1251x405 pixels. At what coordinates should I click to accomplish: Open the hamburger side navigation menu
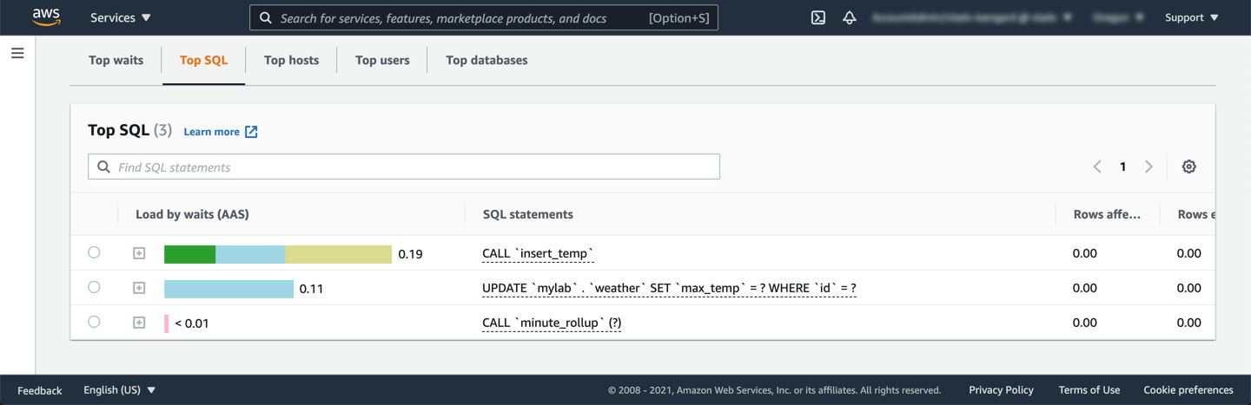click(17, 54)
